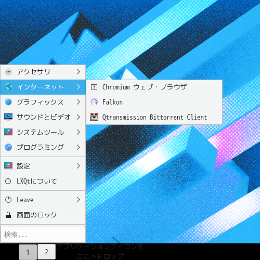The height and width of the screenshot is (260, 260).
Task: Click the サウンドとビデオ monitor icon
Action: 8,117
